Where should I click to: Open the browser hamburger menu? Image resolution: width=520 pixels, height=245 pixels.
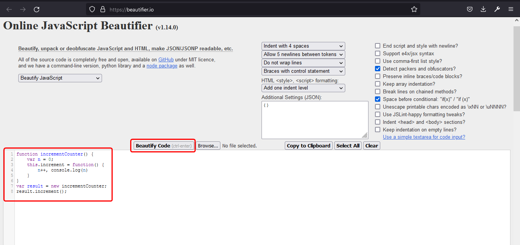tap(511, 9)
